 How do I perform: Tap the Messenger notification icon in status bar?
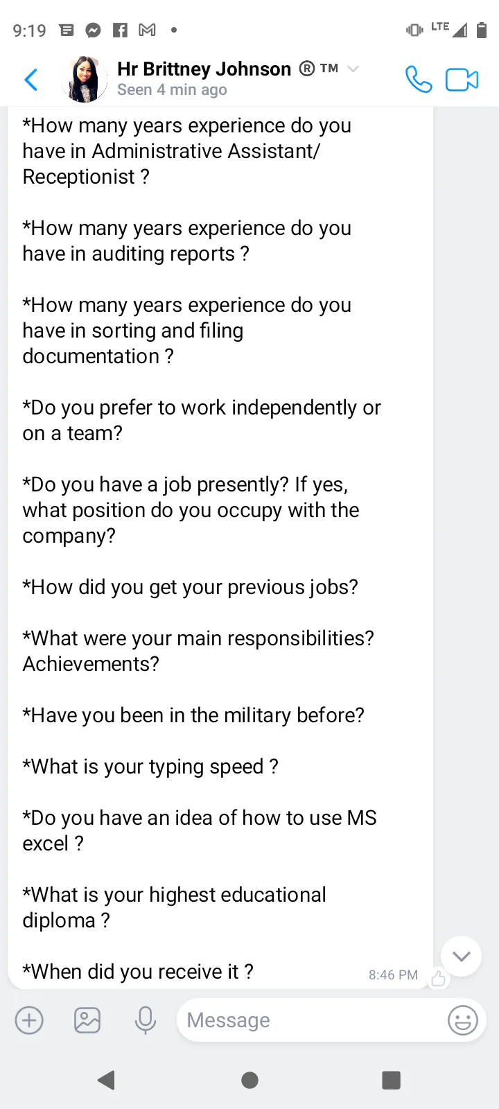93,30
